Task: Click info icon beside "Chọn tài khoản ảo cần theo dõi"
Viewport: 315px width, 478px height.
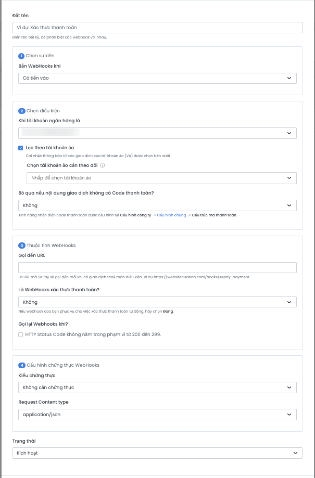Action: pos(103,166)
